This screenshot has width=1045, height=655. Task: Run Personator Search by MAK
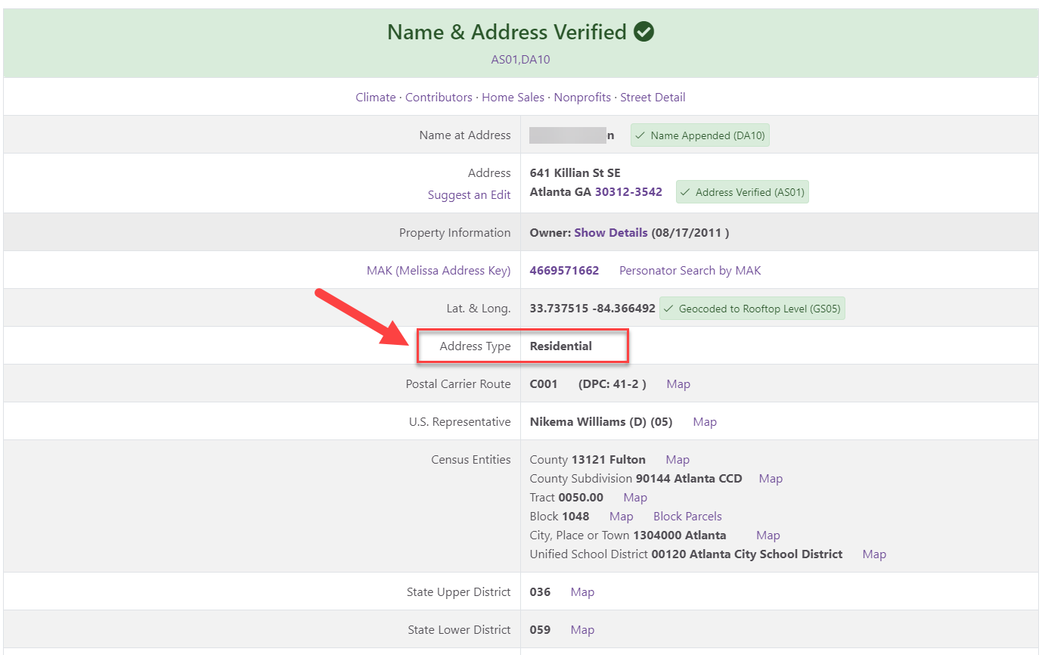[690, 270]
